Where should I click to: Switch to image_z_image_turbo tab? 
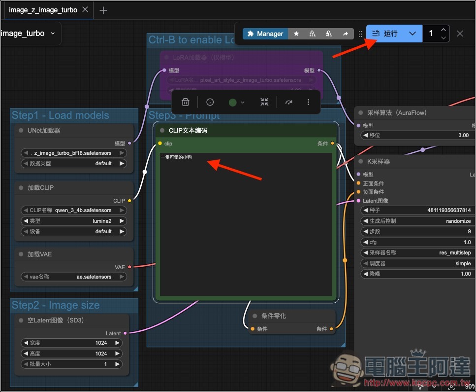[x=43, y=10]
